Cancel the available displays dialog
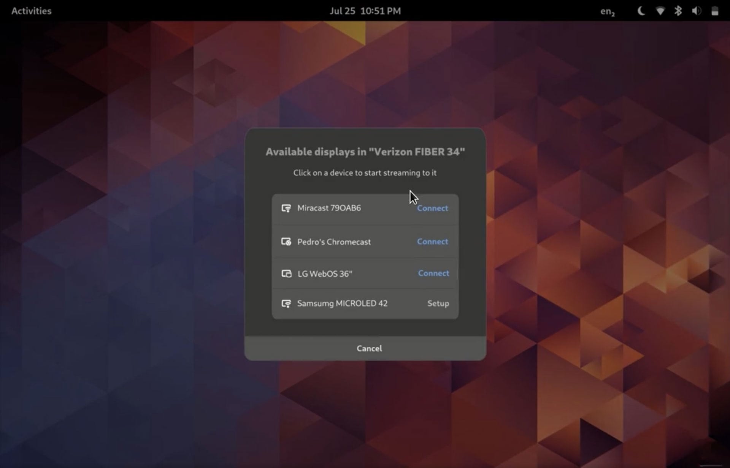730x468 pixels. pos(369,348)
